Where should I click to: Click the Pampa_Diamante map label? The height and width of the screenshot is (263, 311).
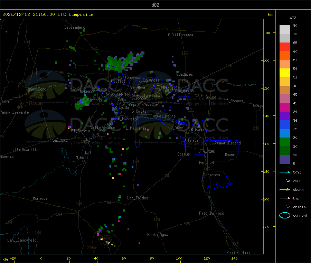click(14, 112)
